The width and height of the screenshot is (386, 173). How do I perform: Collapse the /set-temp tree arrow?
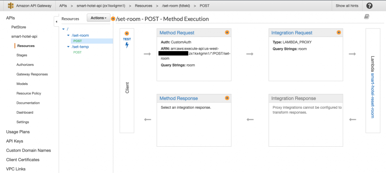click(x=69, y=47)
